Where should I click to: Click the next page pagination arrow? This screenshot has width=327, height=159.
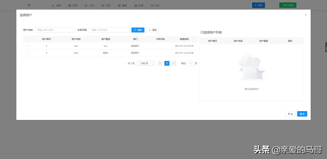click(x=174, y=63)
